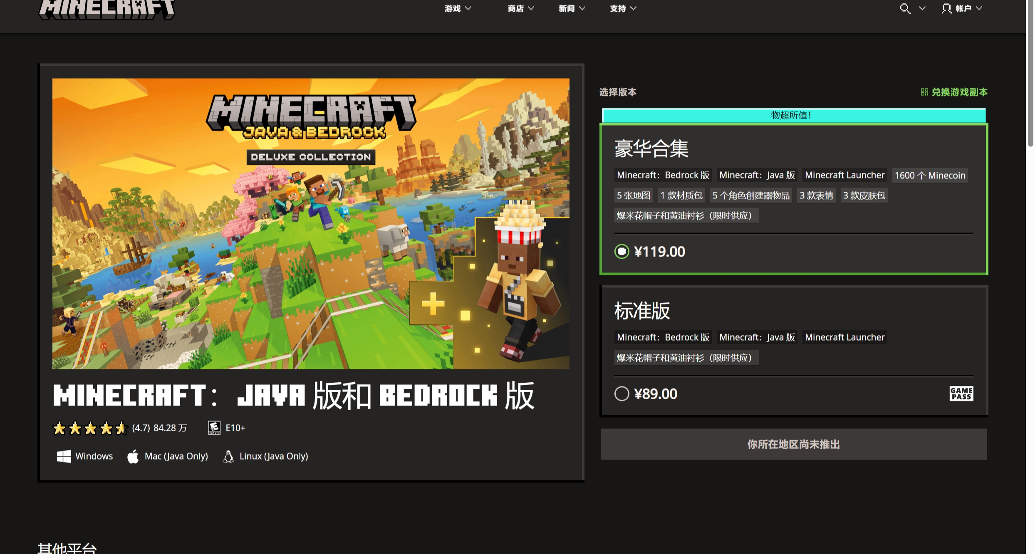Click the Mac (Java Only) label

176,456
